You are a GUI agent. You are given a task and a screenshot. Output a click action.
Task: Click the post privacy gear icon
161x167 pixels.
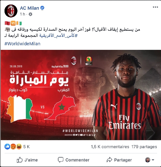click(x=30, y=14)
